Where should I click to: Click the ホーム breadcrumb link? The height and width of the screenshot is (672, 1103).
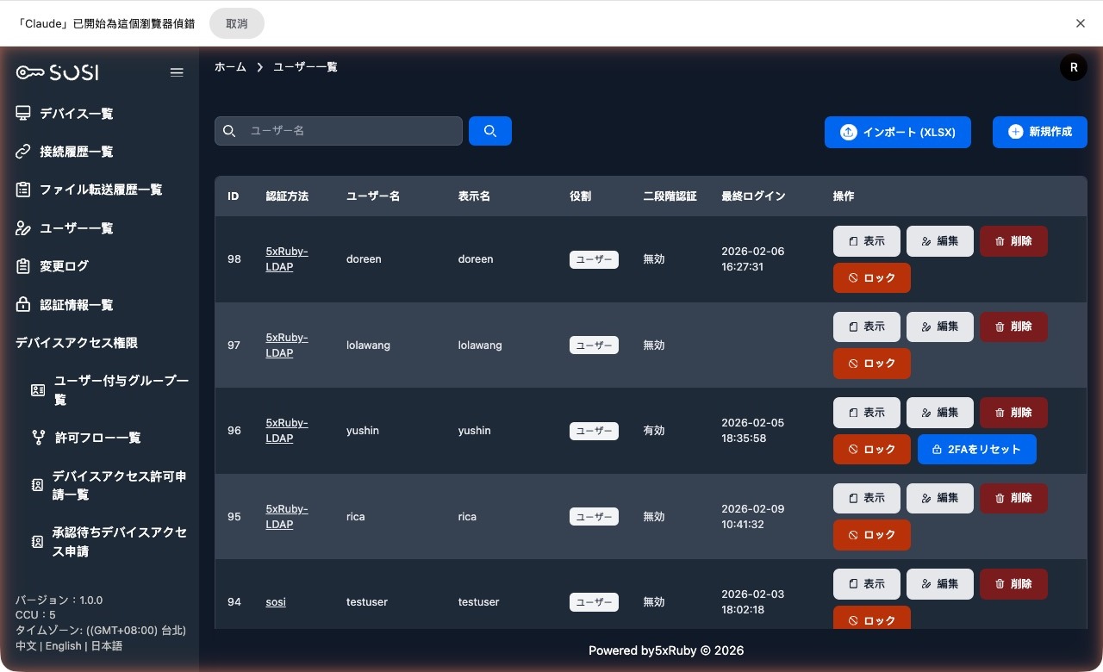point(230,67)
